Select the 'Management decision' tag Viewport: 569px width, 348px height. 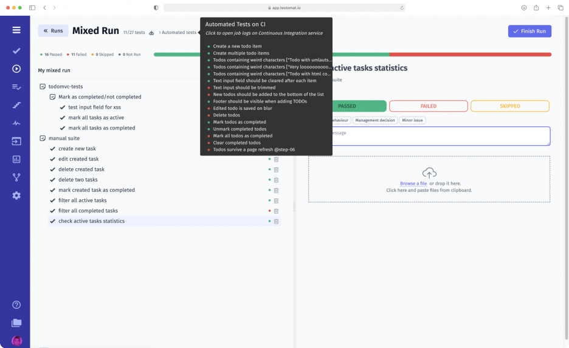[x=375, y=120]
